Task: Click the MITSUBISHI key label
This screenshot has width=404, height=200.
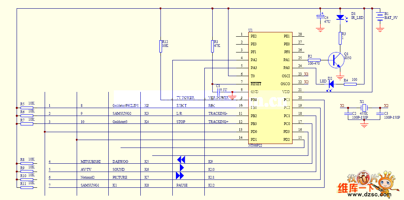Action: coord(91,162)
